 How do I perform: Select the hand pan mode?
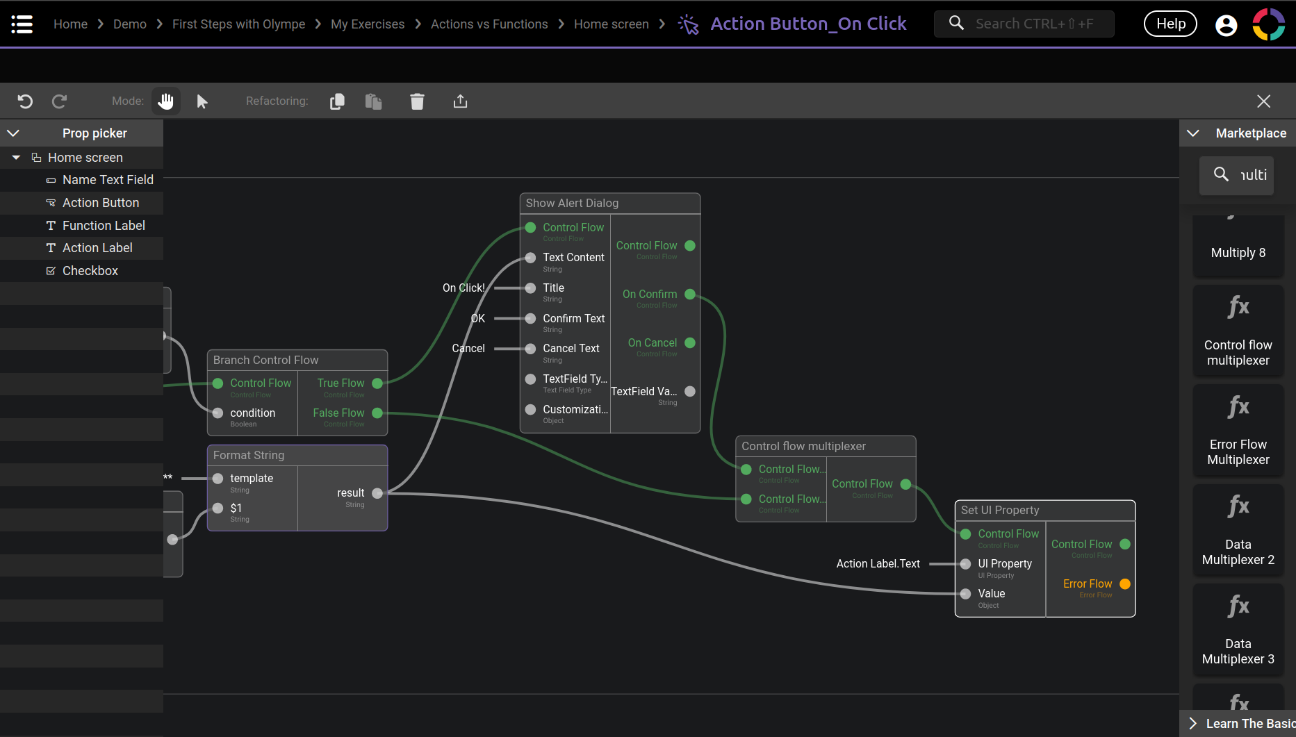[165, 101]
